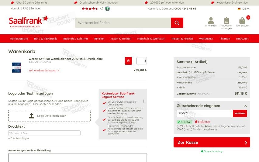Open the Reisen & Freizeit menu
259x162 pixels.
[x=182, y=39]
